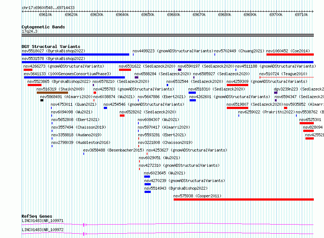Image resolution: width=324 pixels, height=238 pixels.
Task: Select the nsv4254546 variant label
Action: click(x=144, y=104)
